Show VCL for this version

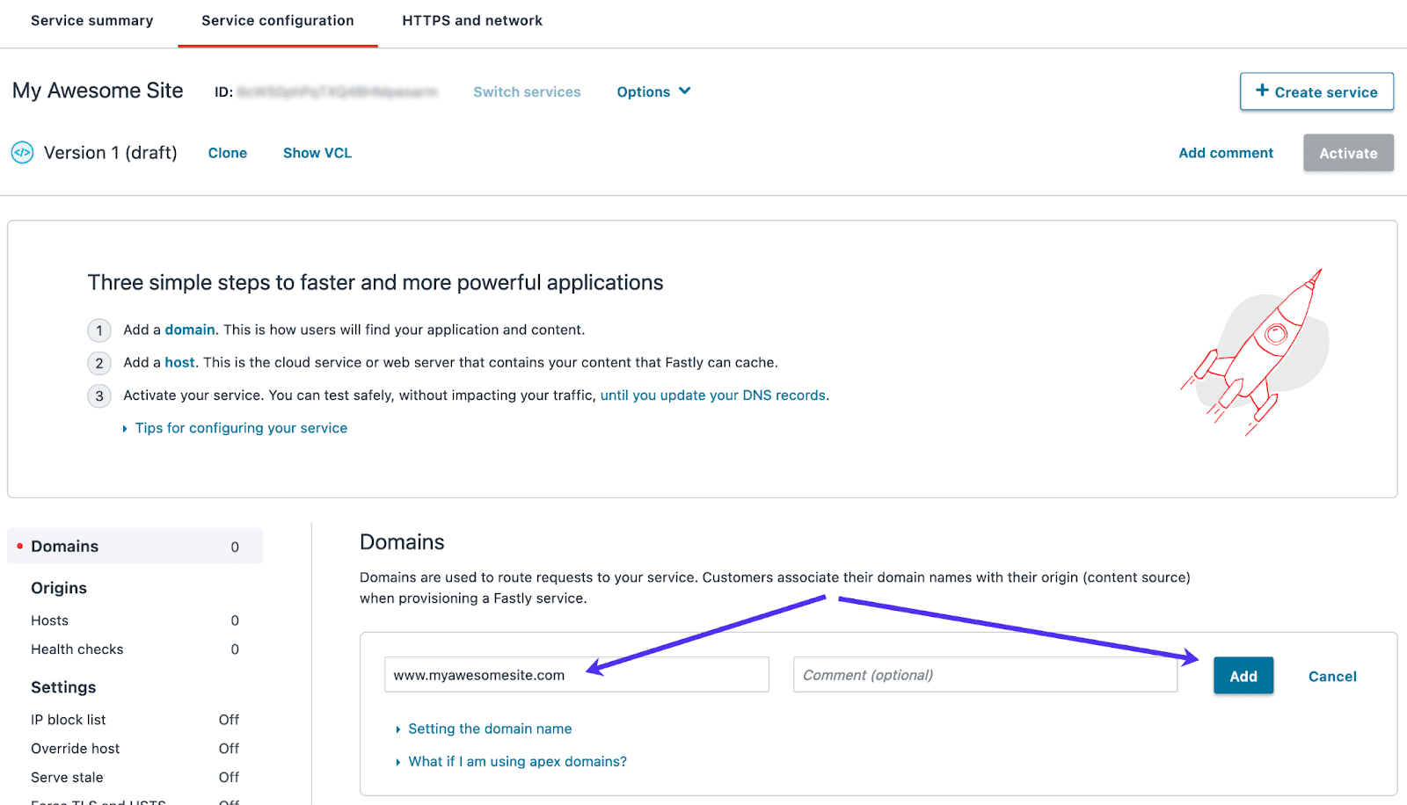[x=317, y=152]
